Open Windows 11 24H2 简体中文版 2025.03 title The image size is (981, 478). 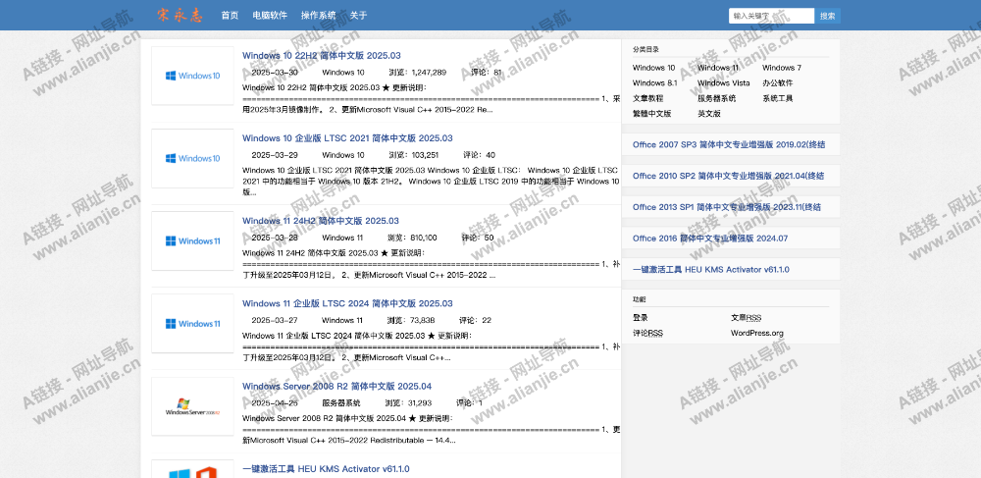coord(321,221)
